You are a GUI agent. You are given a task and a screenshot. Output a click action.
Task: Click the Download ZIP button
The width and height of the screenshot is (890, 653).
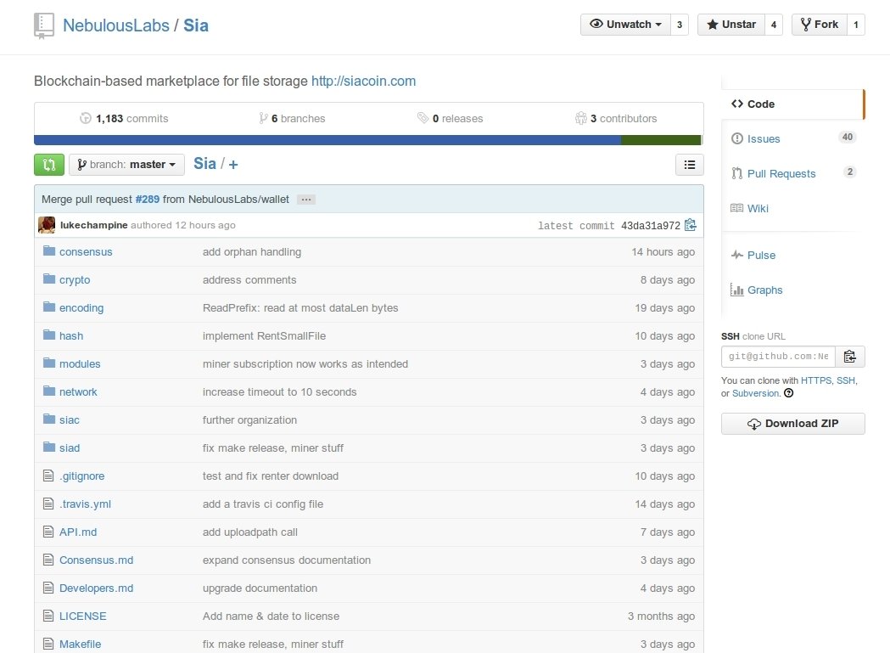point(793,424)
